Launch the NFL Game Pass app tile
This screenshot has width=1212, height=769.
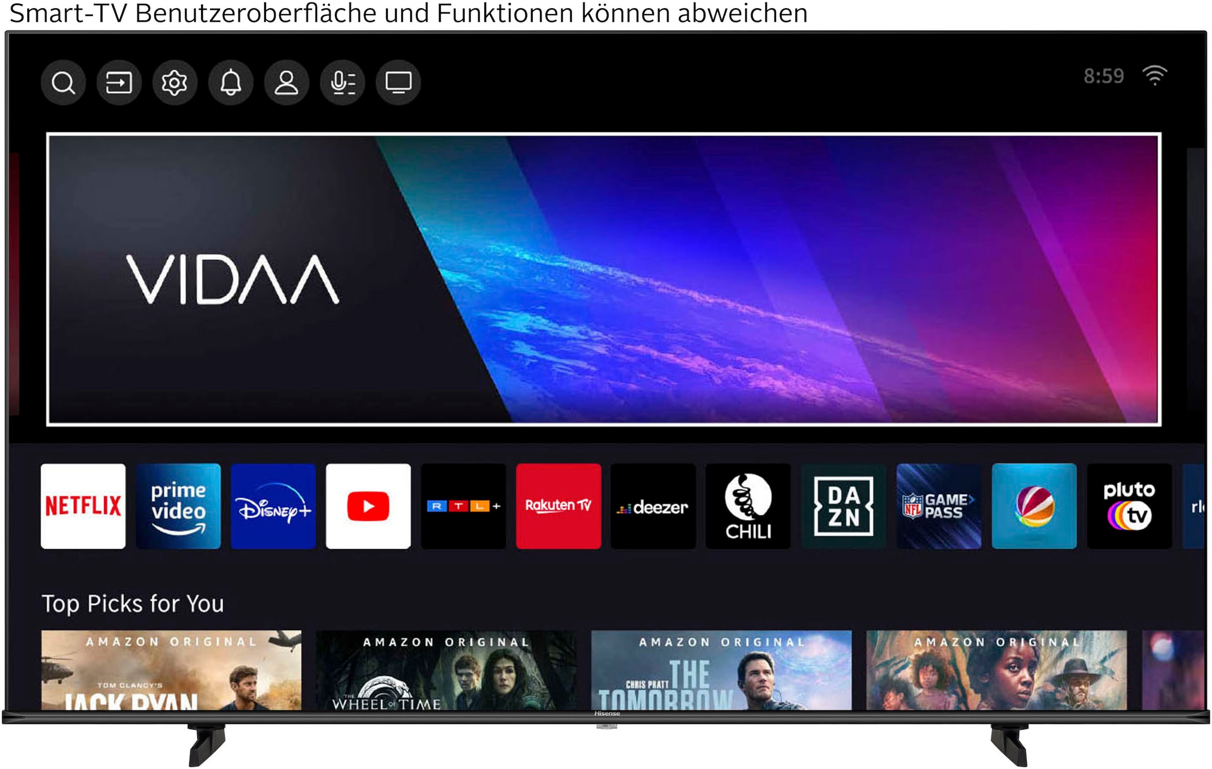(939, 506)
